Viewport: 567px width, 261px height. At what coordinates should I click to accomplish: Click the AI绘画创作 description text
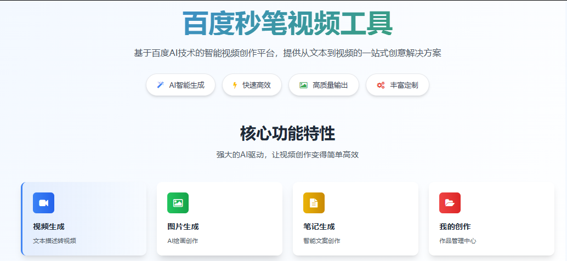click(183, 241)
